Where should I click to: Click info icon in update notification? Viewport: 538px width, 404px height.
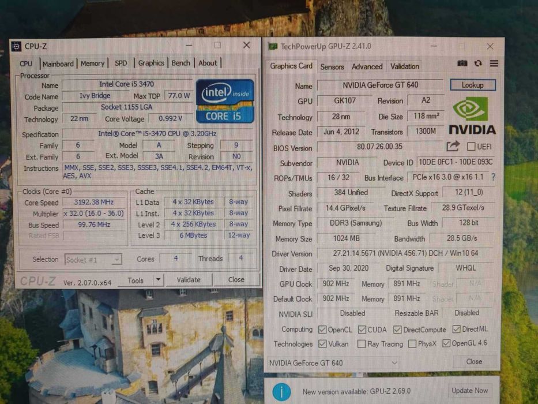(282, 392)
